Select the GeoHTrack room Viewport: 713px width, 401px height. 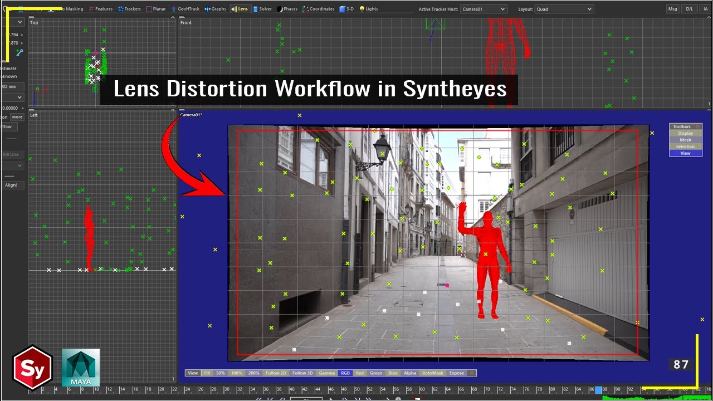click(185, 9)
